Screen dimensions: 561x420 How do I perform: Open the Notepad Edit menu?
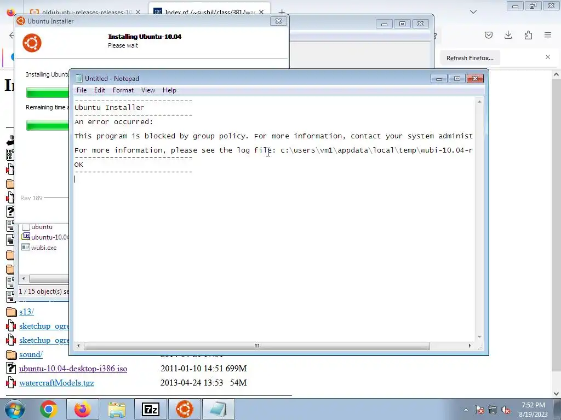(100, 90)
